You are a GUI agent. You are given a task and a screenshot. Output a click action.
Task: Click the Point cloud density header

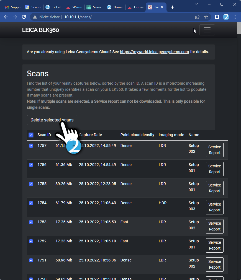[137, 135]
